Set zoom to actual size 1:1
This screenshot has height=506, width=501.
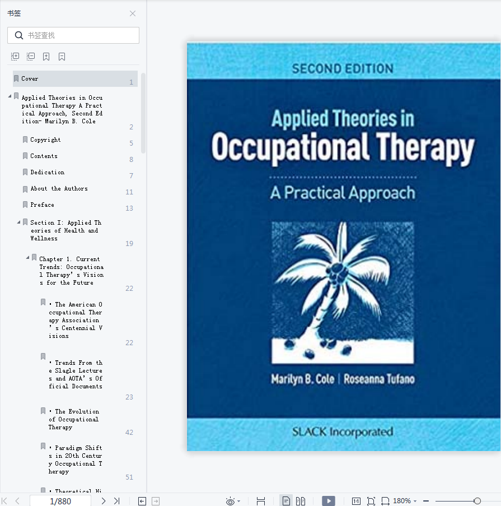[x=356, y=501]
